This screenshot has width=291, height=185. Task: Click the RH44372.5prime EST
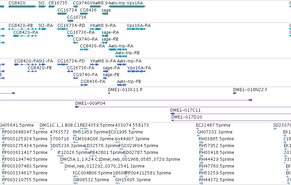(201, 183)
